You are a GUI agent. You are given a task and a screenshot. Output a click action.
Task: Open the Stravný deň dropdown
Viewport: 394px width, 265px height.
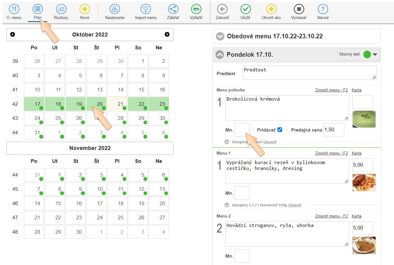375,55
